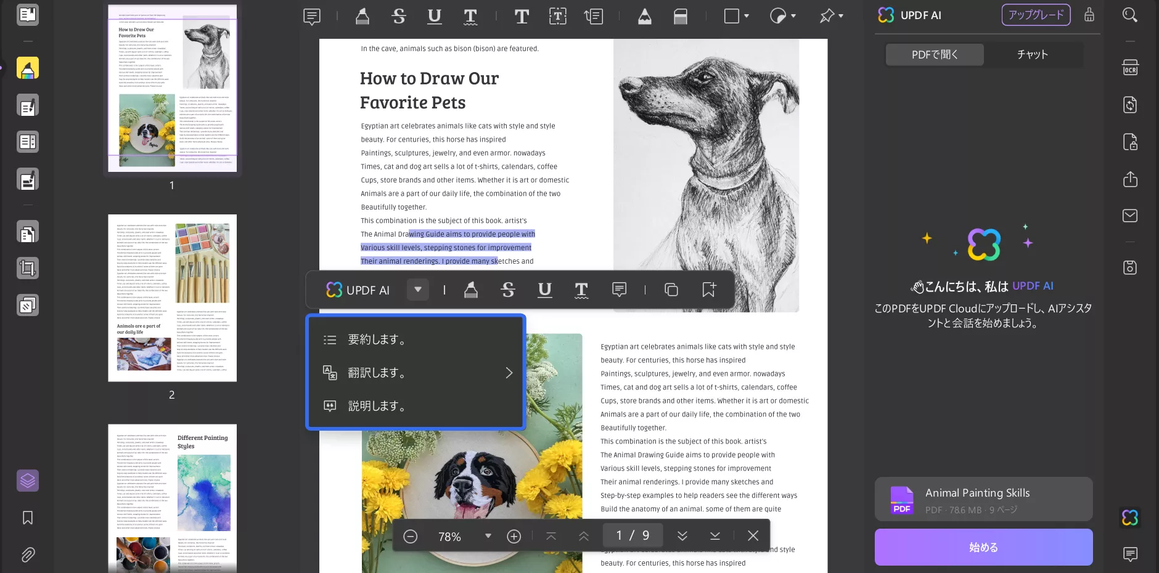Open the attachments paperclip icon
Image resolution: width=1159 pixels, height=573 pixels.
pyautogui.click(x=28, y=555)
